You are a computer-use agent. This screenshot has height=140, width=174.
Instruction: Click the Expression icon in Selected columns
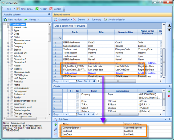55,19
